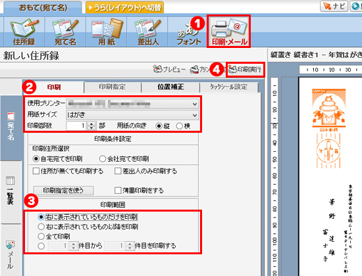
Task: Click the 印刷指定を使う button
Action: (x=63, y=191)
